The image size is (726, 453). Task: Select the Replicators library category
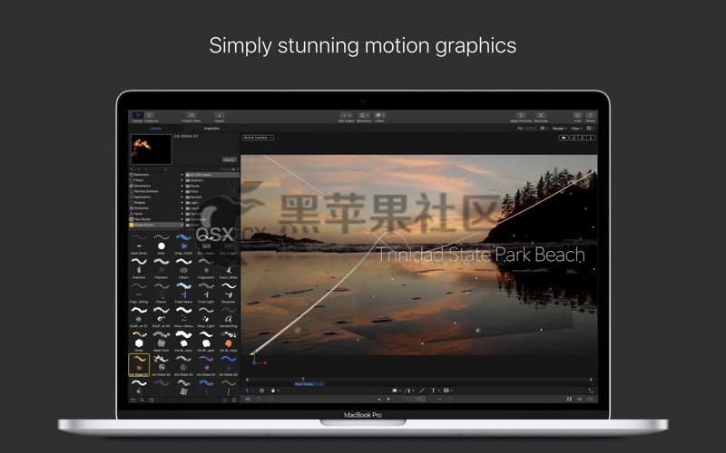(156, 197)
